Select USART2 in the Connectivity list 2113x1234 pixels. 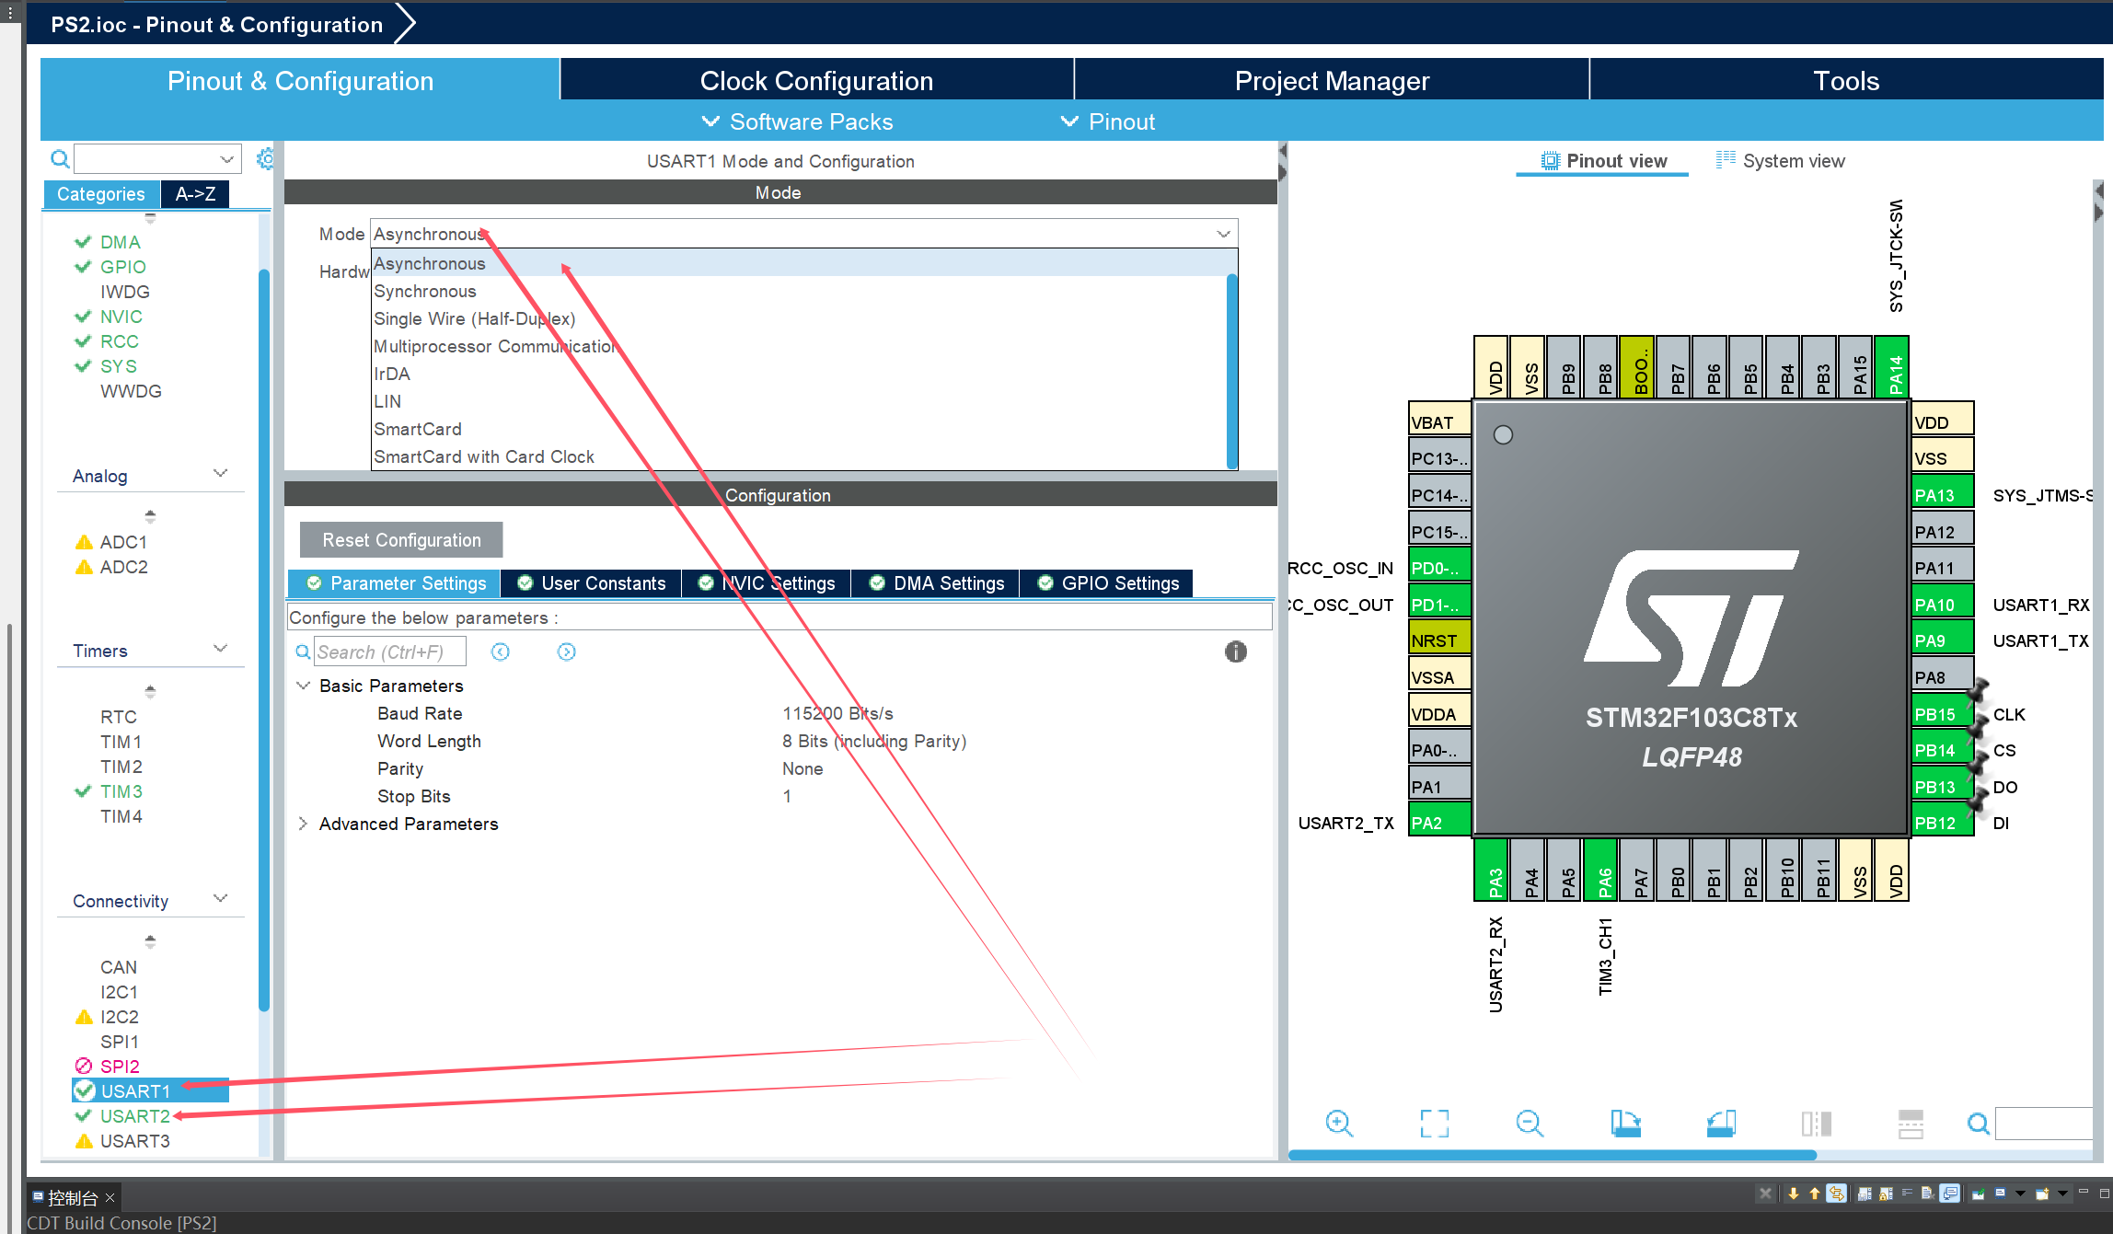(x=134, y=1115)
